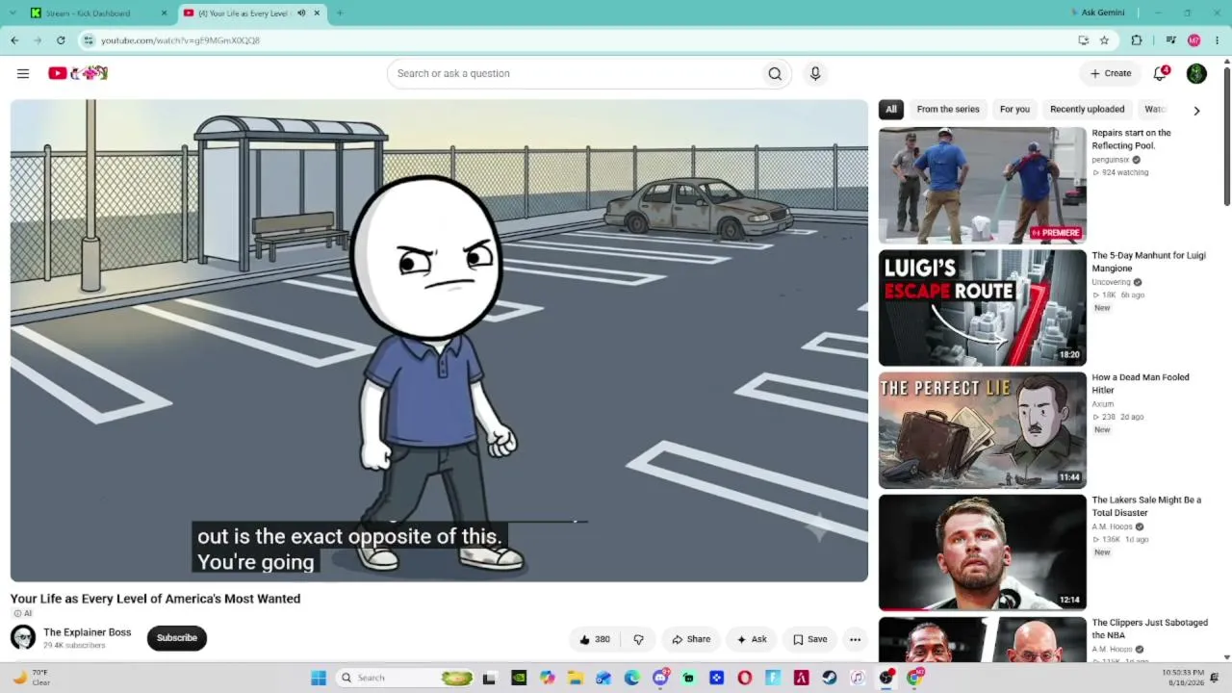1232x693 pixels.
Task: Click Ask Gemini in the title bar
Action: [1097, 13]
